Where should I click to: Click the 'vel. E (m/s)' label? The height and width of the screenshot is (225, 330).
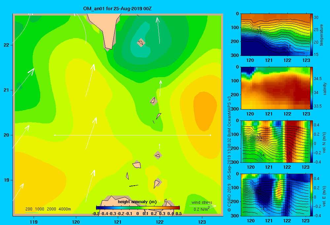click(324, 196)
